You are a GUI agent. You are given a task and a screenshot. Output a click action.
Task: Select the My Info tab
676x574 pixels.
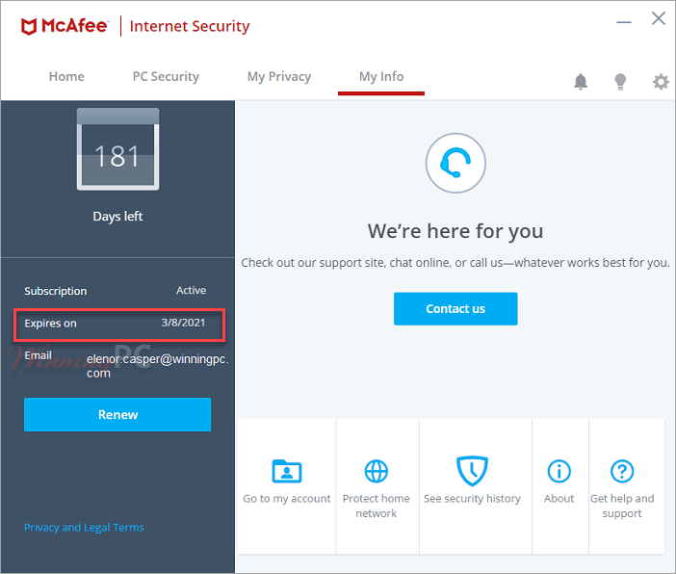[x=381, y=77]
